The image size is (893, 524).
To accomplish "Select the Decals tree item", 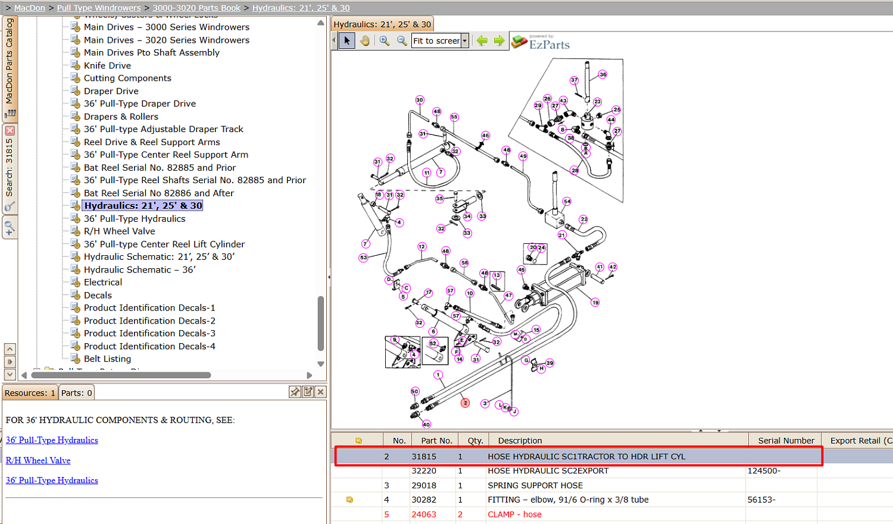I will click(x=98, y=296).
